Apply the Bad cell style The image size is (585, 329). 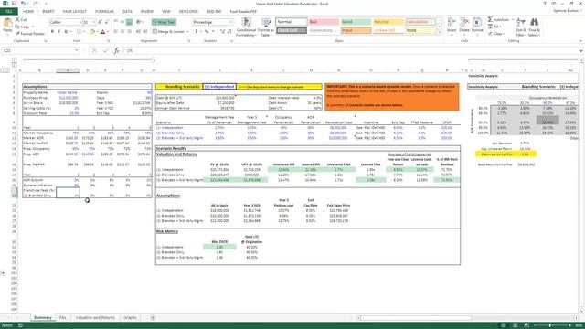coord(324,22)
